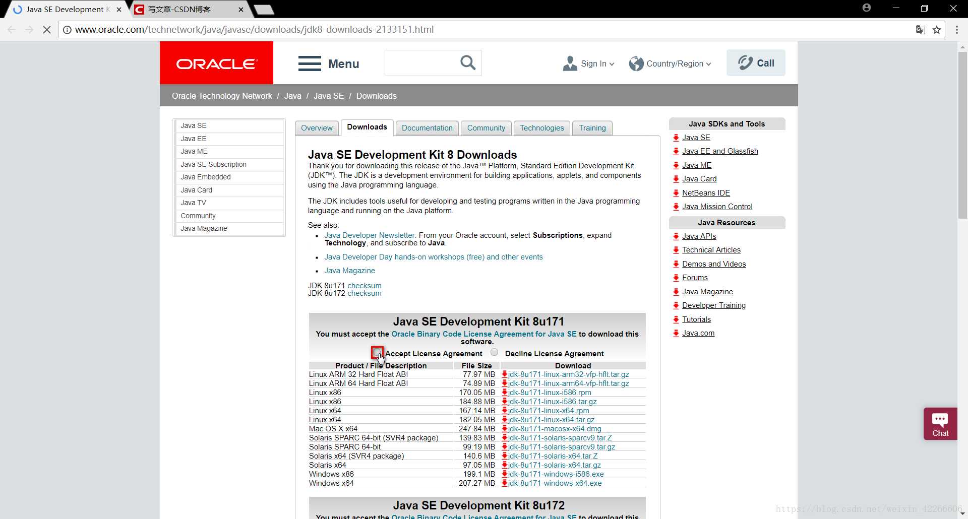
Task: Click the site info icon in address bar
Action: click(67, 30)
